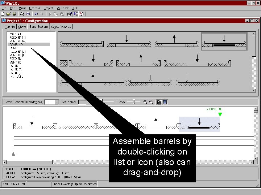Select MAIN 4D in the barrel list

coord(15,34)
